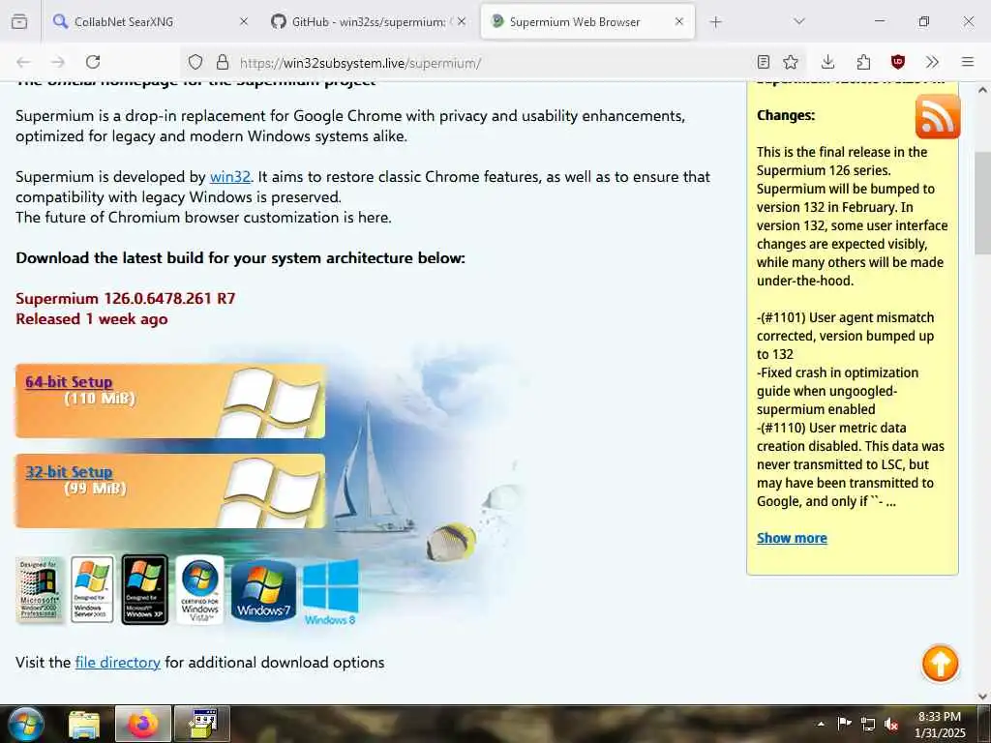Expand the list all tabs chevron
991x743 pixels.
coord(798,21)
